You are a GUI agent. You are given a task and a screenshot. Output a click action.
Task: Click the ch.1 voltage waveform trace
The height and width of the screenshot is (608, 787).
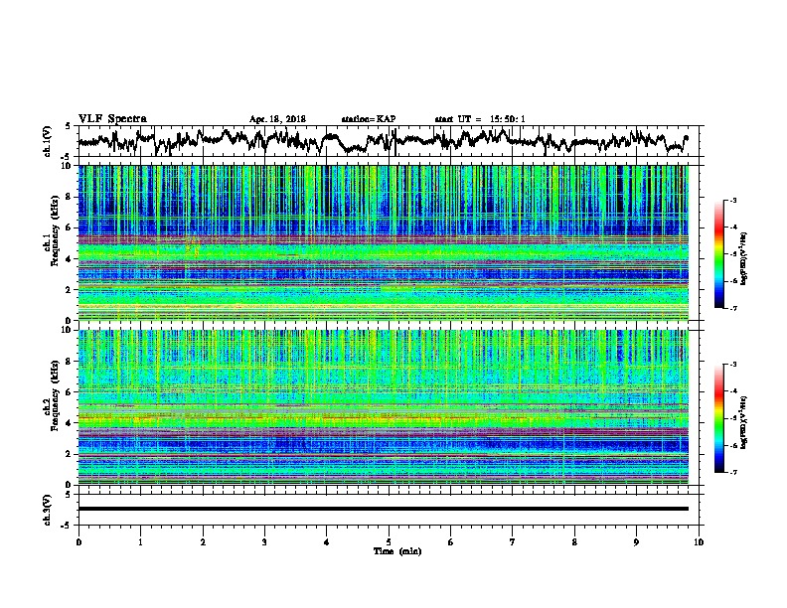click(383, 140)
